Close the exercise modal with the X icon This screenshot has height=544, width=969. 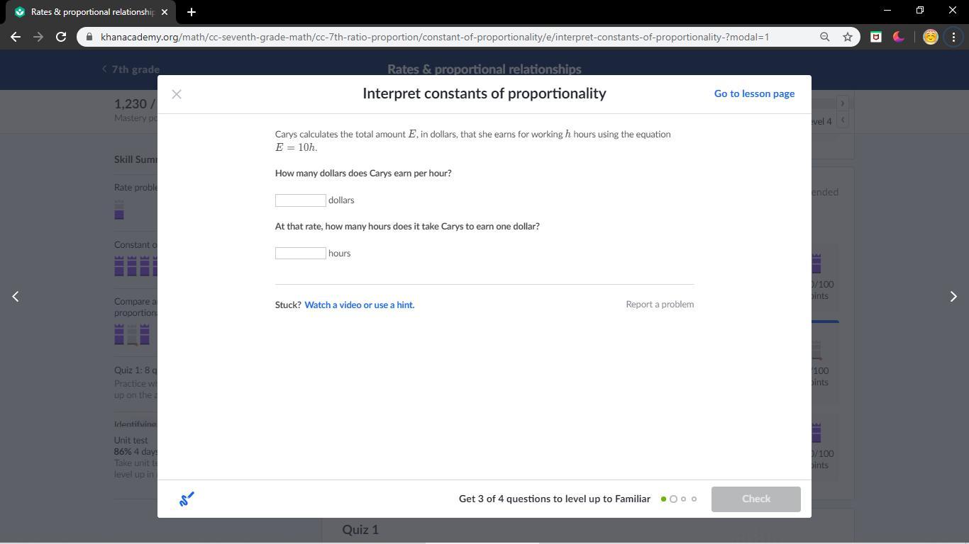click(177, 94)
